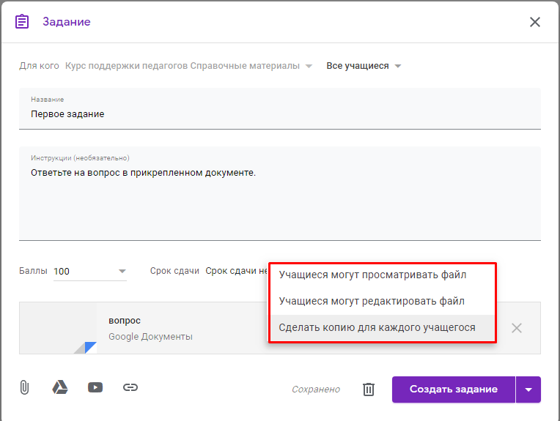Viewport: 560px width, 421px height.
Task: Close the assignment dialog
Action: coord(534,22)
